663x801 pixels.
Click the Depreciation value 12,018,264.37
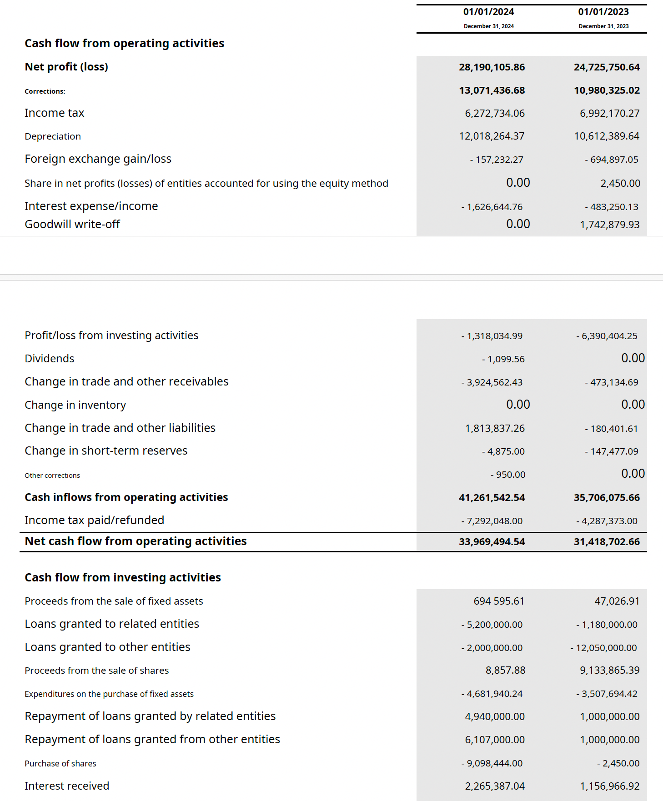coord(492,136)
